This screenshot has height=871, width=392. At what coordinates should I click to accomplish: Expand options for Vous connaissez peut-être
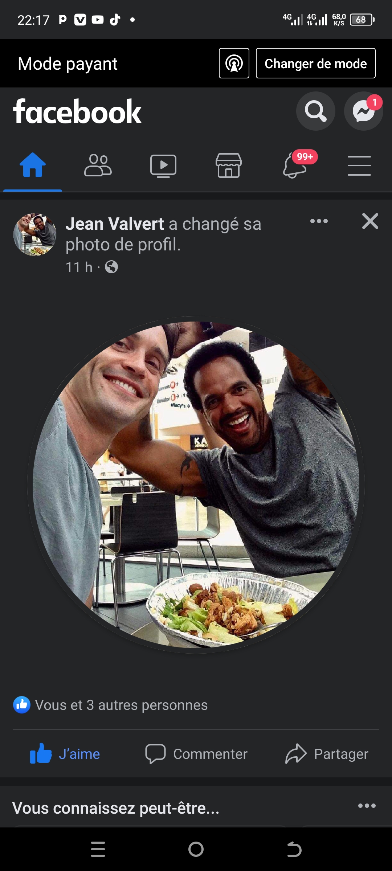(367, 806)
